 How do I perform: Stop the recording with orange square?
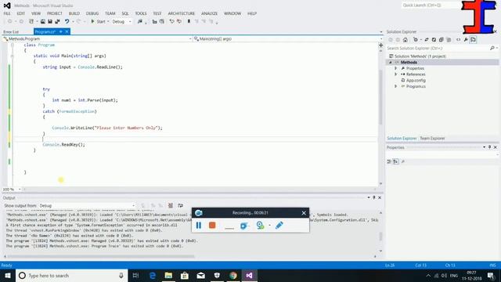click(212, 226)
